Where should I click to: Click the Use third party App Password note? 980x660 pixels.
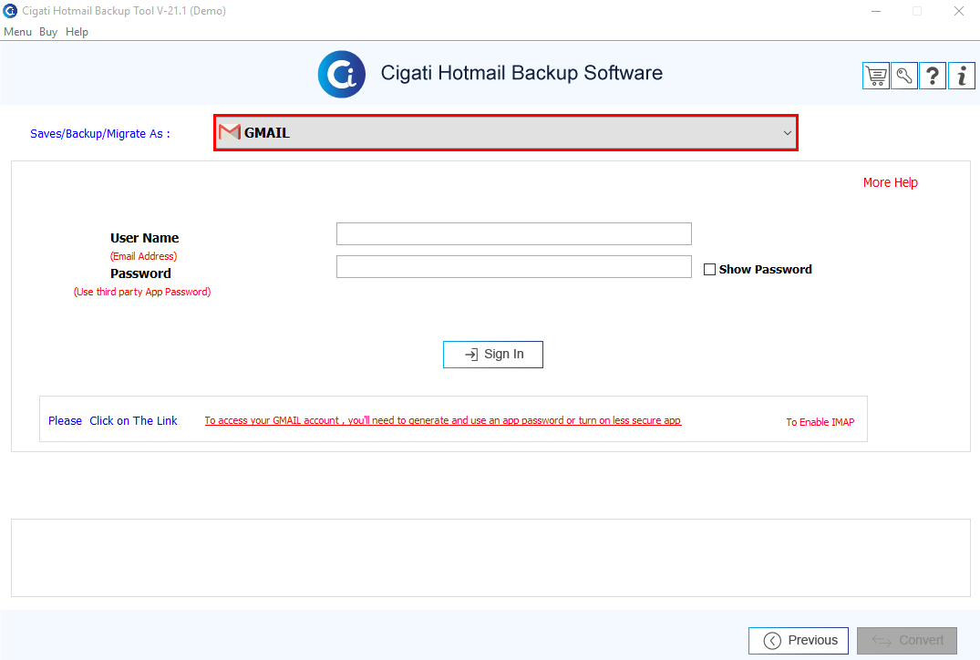click(x=142, y=292)
